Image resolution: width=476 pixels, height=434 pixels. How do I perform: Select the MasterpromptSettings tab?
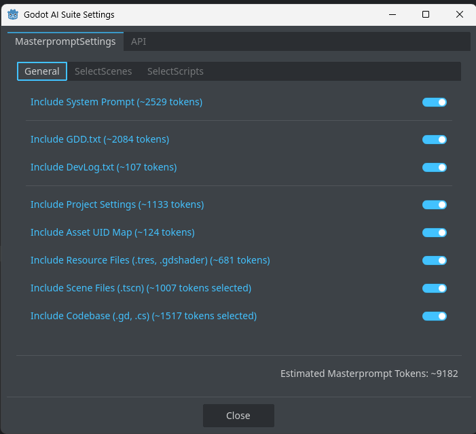coord(65,41)
